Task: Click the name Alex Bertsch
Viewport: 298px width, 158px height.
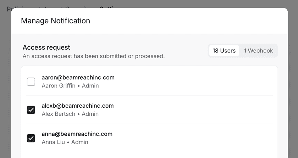Action: click(x=59, y=114)
